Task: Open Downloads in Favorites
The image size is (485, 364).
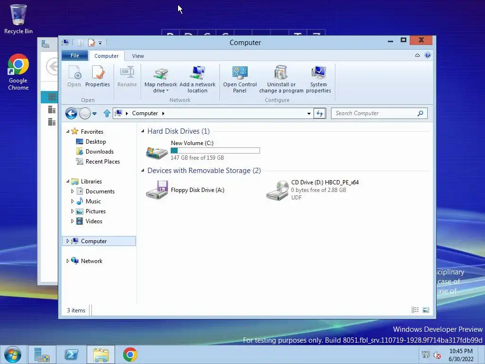Action: click(99, 151)
